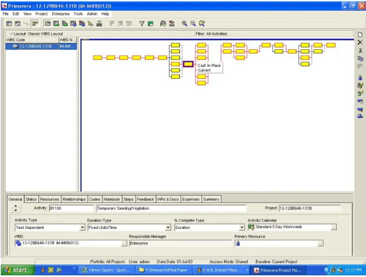This screenshot has height=277, width=366.
Task: Switch to the Status tab
Action: (x=31, y=199)
